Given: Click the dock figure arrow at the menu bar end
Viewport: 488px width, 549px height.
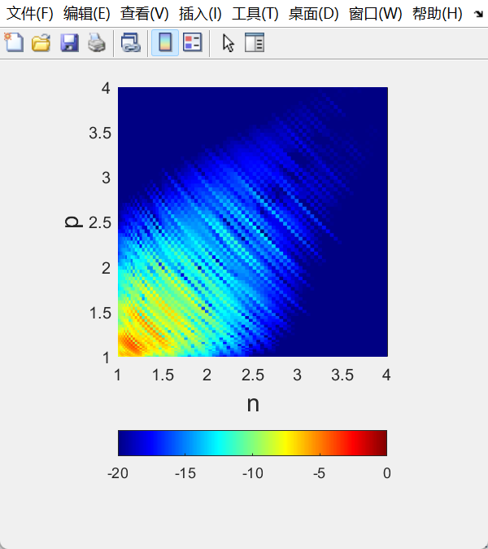Looking at the screenshot, I should (x=478, y=14).
